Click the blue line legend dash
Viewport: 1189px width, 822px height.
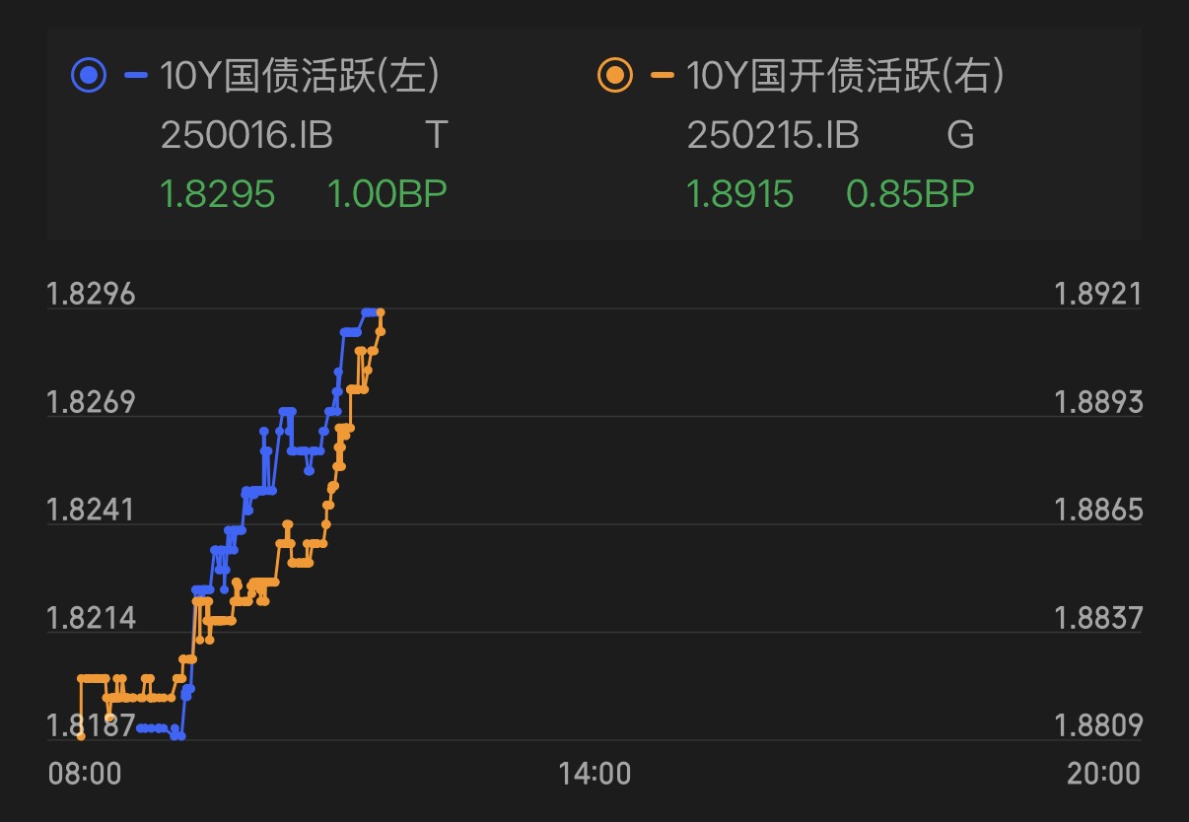pyautogui.click(x=135, y=76)
